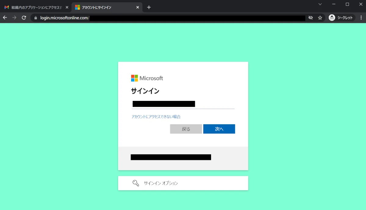Click the 次へ button

click(x=219, y=129)
